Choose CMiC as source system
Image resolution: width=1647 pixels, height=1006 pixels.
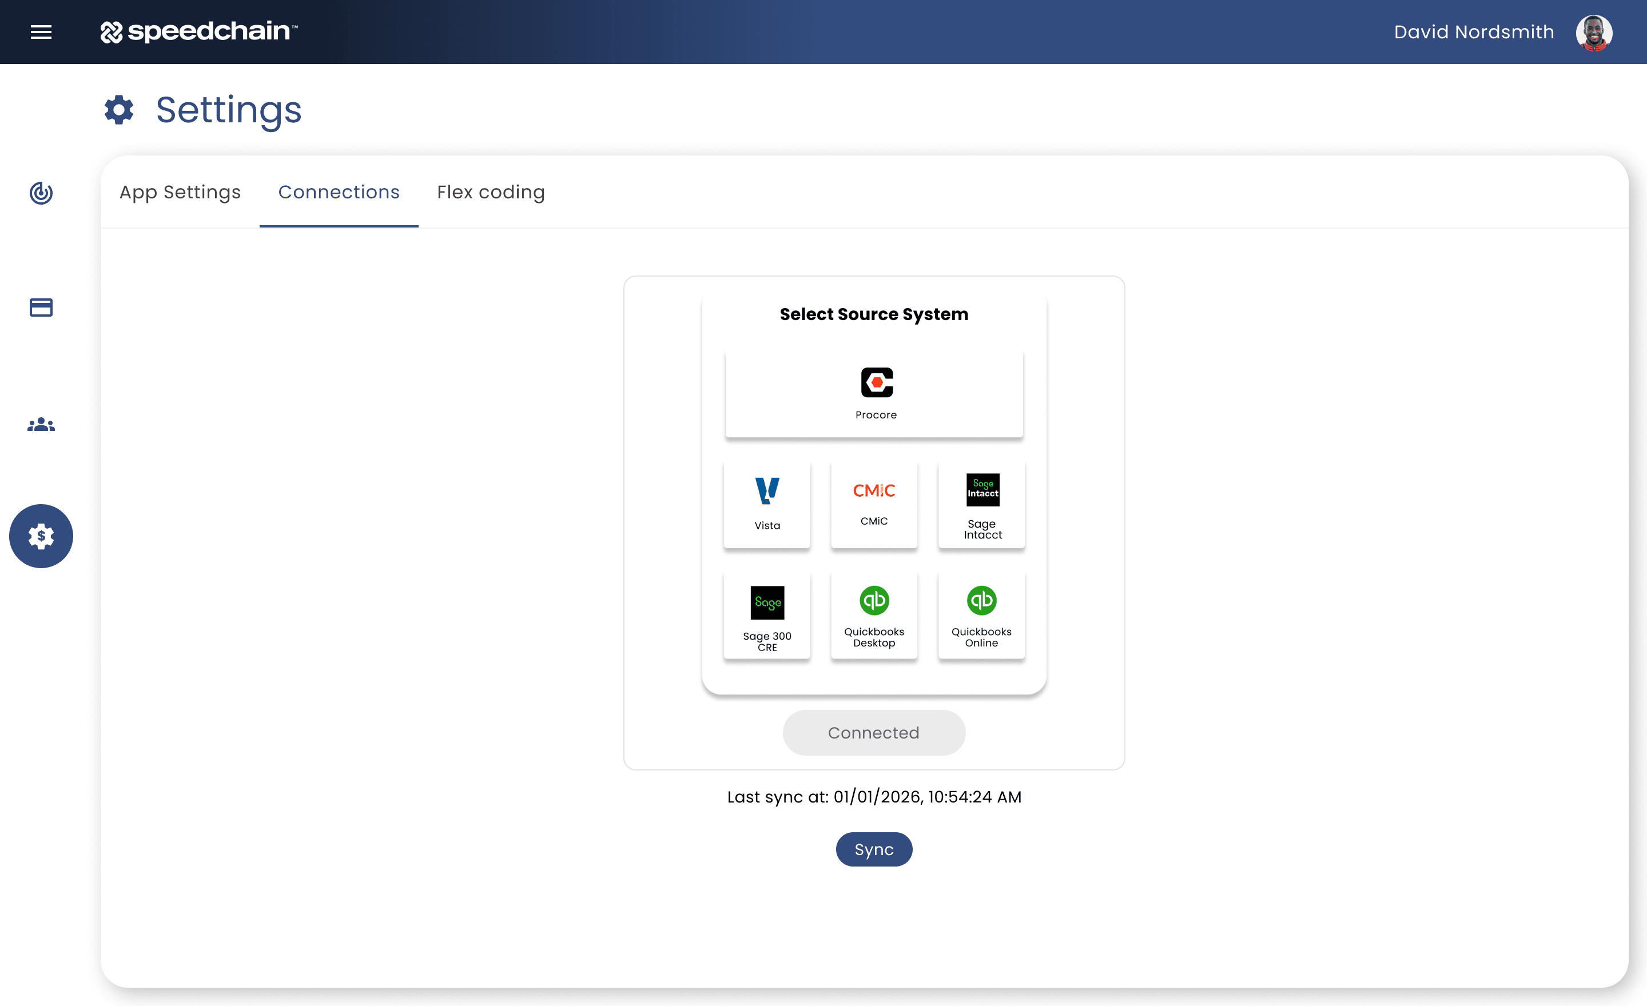(874, 504)
